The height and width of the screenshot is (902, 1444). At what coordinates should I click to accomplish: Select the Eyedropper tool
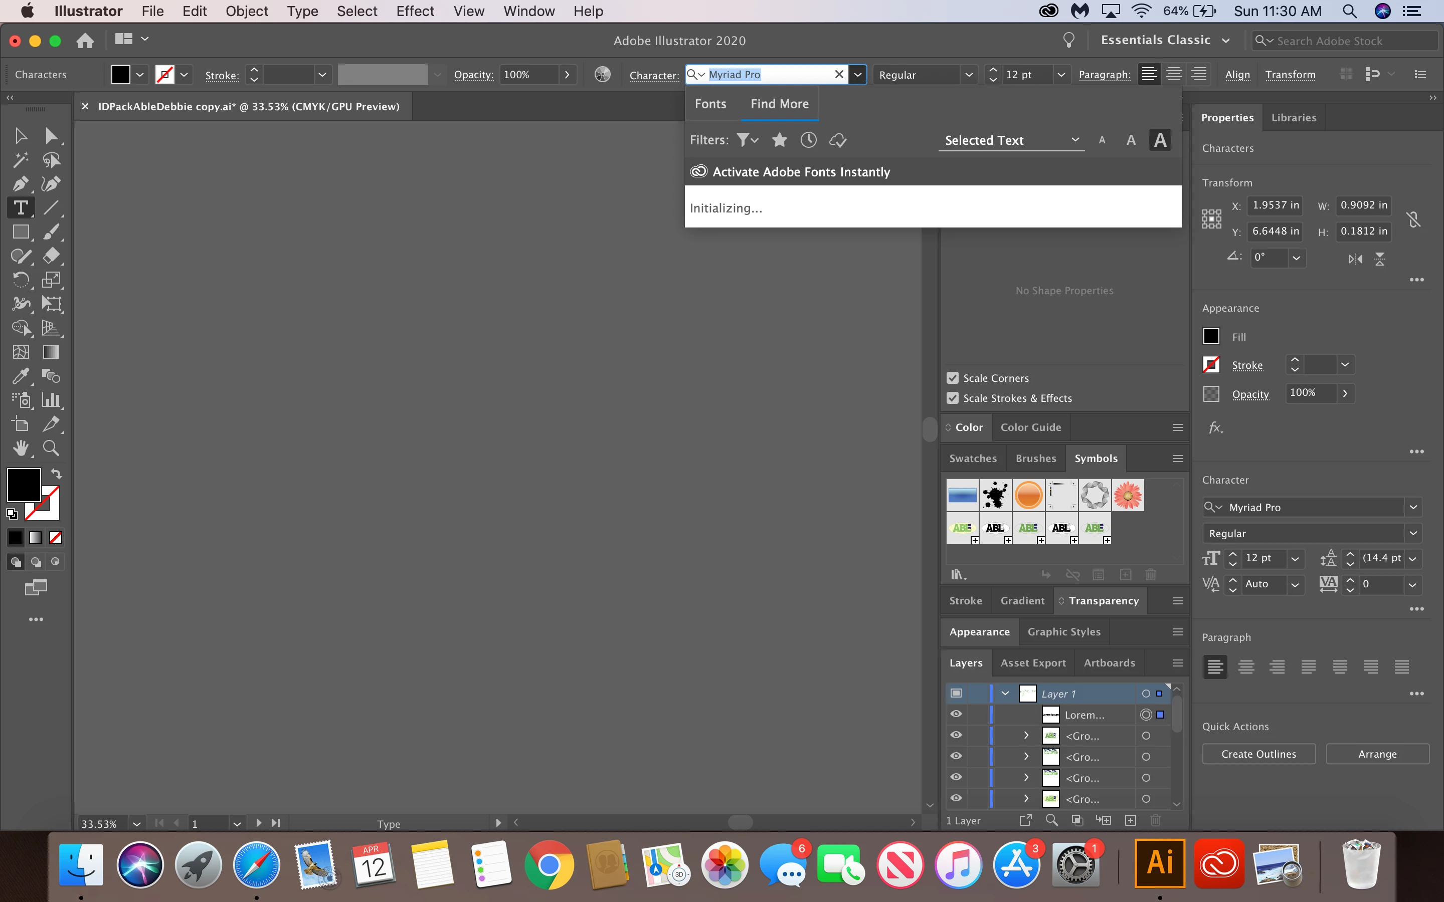point(21,376)
